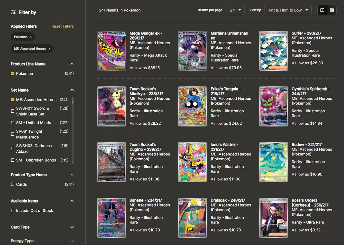Open Drakloak - 248/217 title link
Screen dimensions: 344x245
(x=228, y=200)
